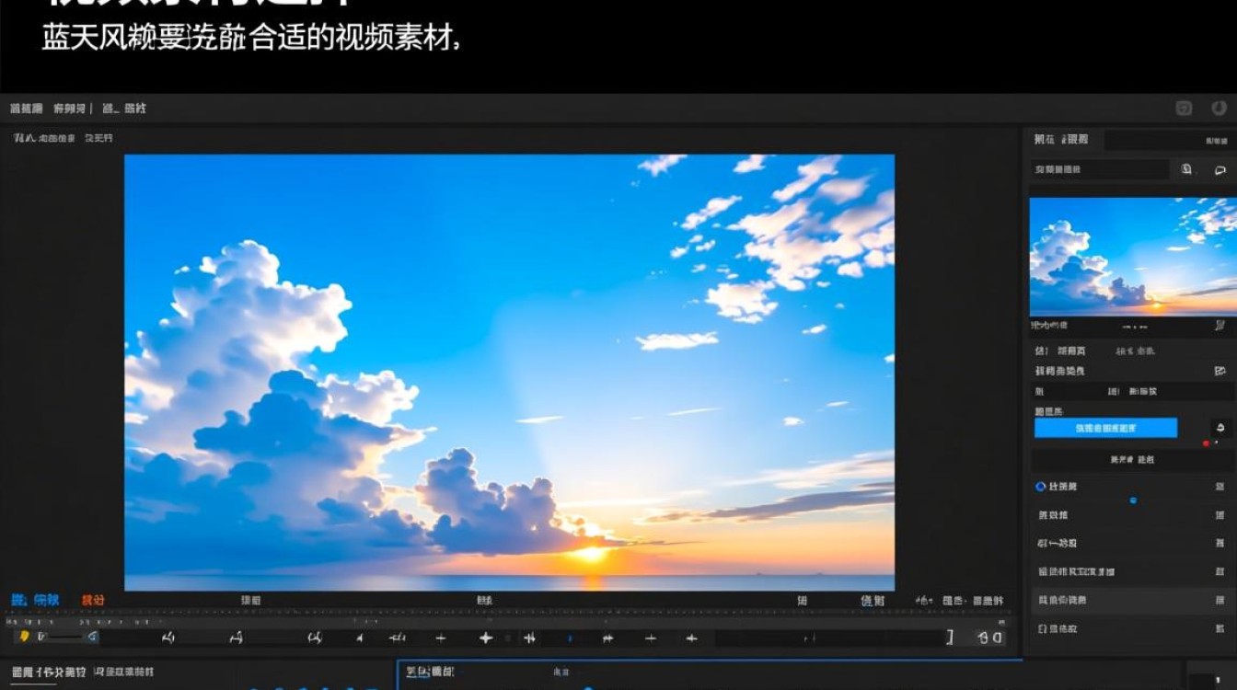The width and height of the screenshot is (1237, 690).
Task: Click the large sky video preview
Action: (x=509, y=372)
